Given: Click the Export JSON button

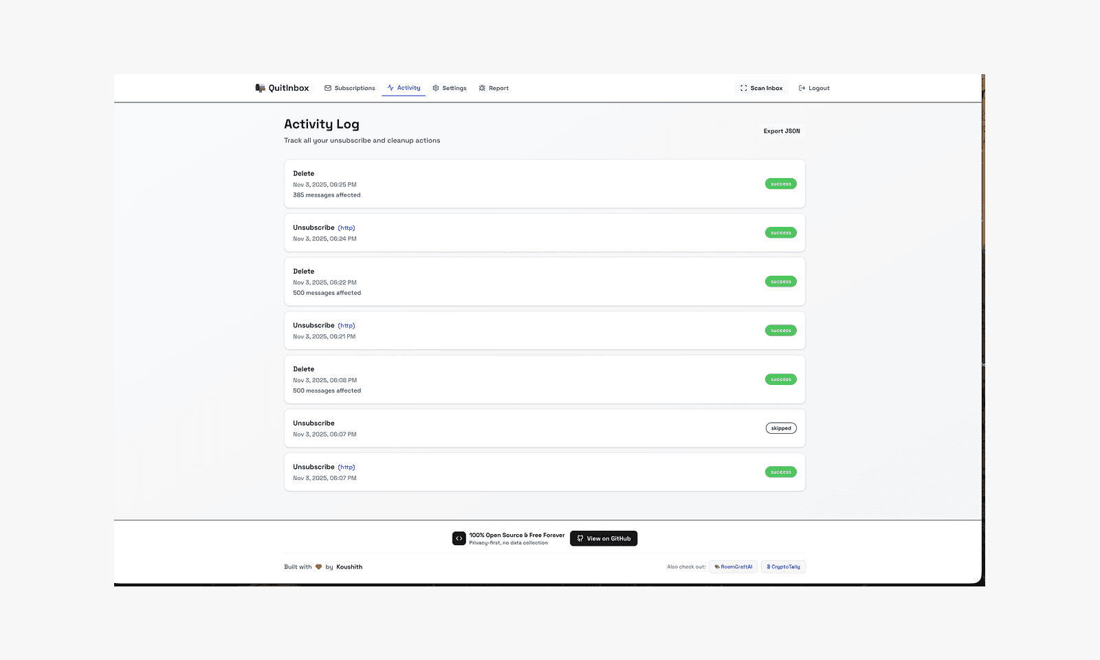Looking at the screenshot, I should [x=781, y=131].
